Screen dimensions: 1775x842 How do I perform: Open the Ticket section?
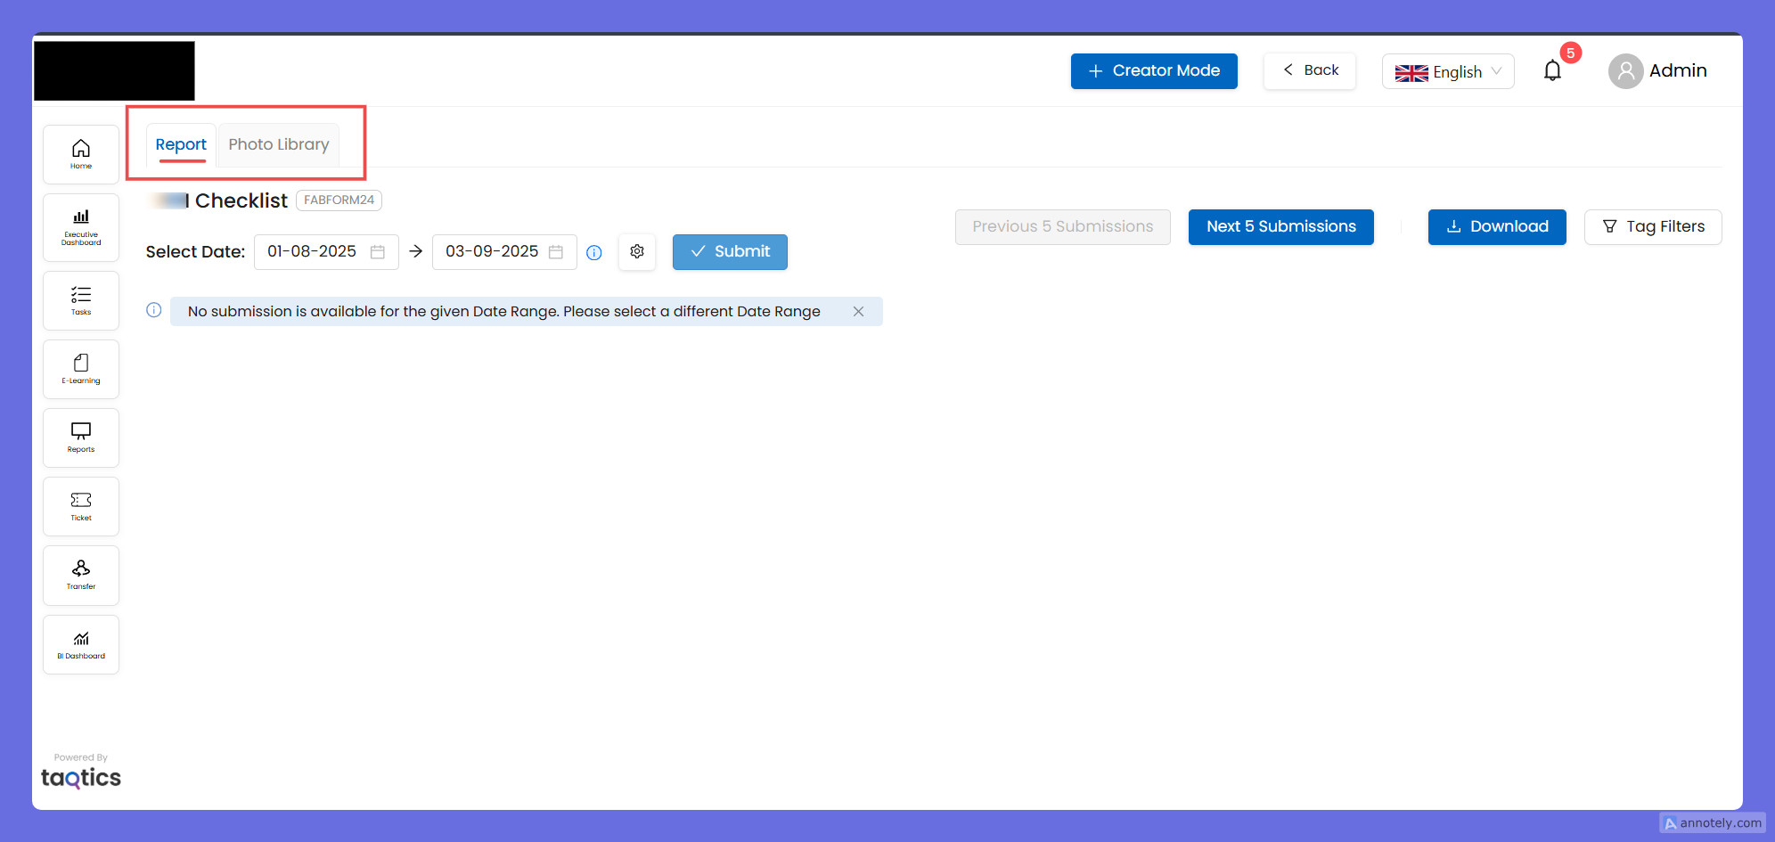click(81, 506)
